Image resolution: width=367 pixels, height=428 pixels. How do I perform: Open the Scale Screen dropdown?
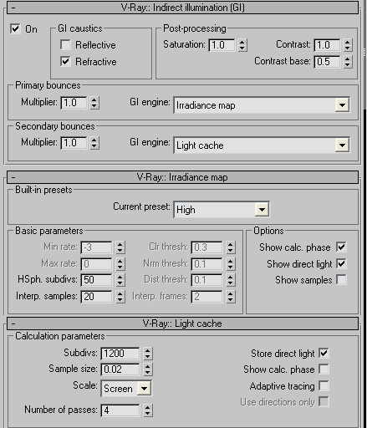pos(144,388)
